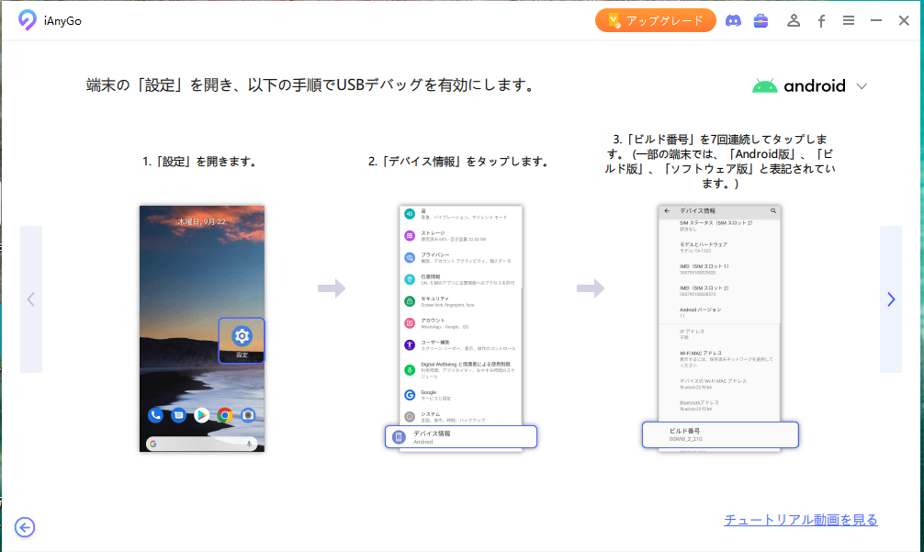The image size is (924, 552).
Task: Go to next tutorial steps with right arrow
Action: coord(890,299)
